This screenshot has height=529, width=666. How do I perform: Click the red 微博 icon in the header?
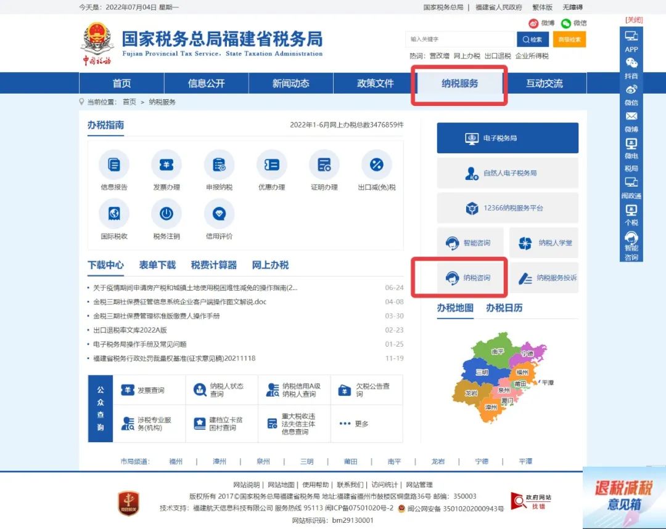pyautogui.click(x=533, y=23)
